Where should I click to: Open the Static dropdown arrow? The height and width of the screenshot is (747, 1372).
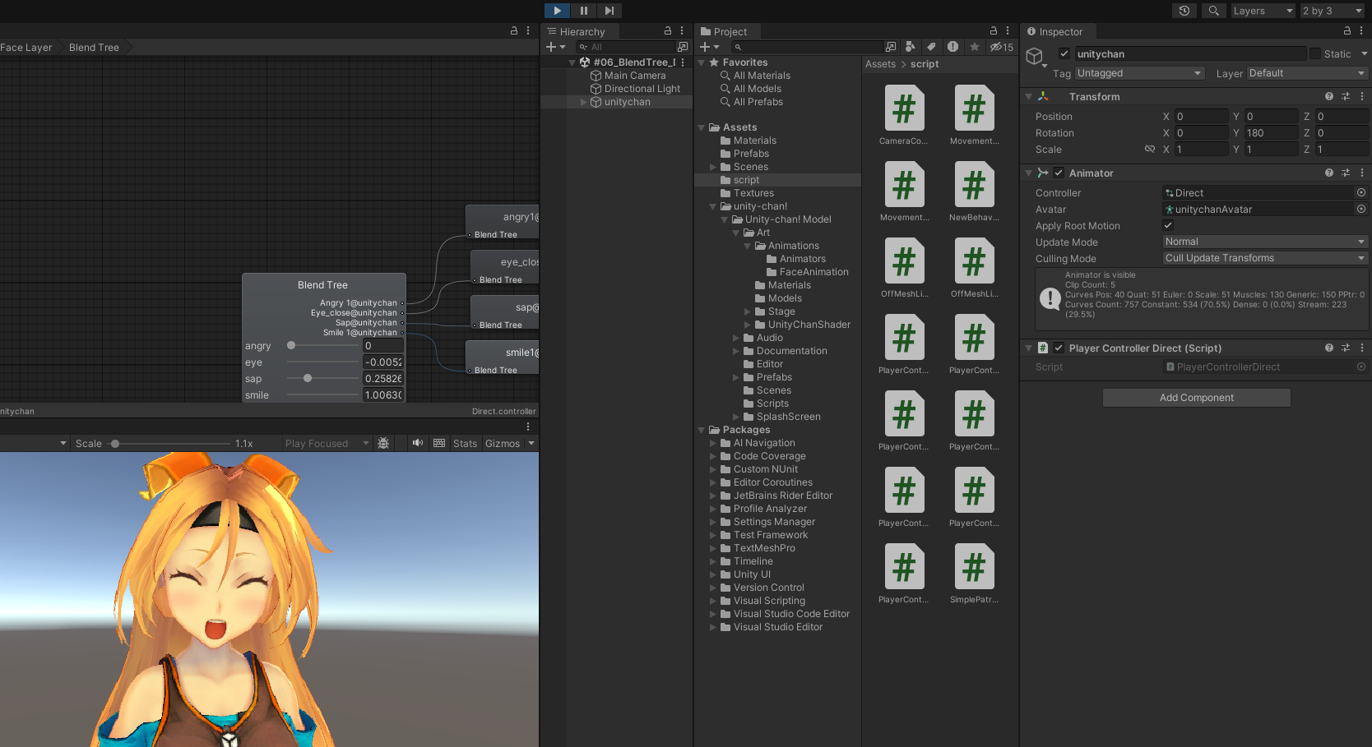click(1364, 53)
